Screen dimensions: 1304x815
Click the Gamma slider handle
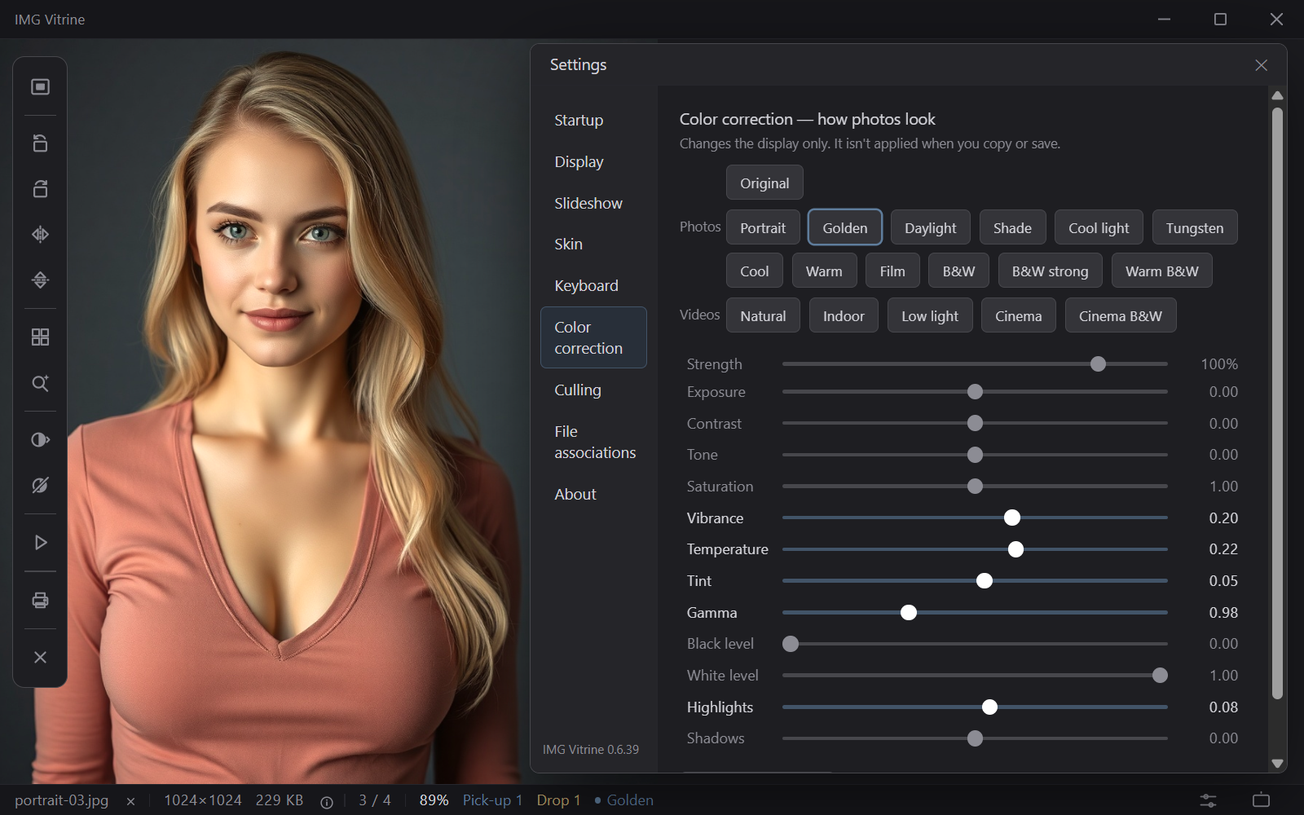coord(909,613)
